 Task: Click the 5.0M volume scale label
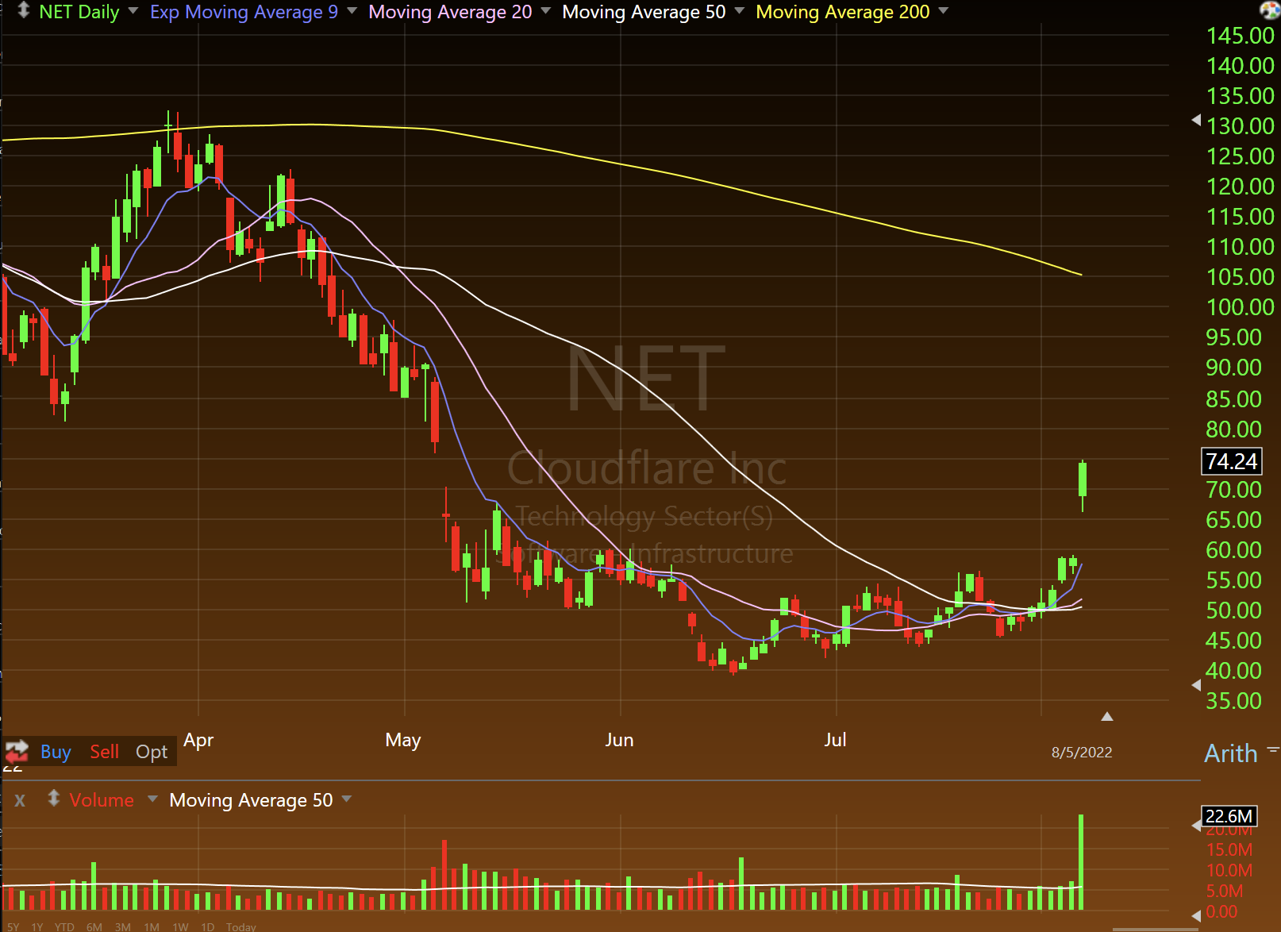1225,892
